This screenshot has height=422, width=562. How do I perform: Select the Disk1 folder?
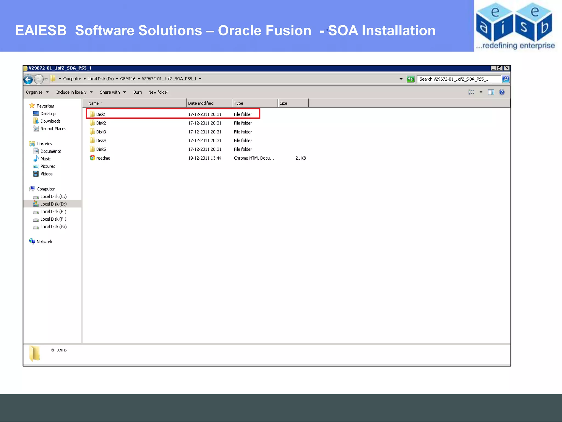click(101, 114)
